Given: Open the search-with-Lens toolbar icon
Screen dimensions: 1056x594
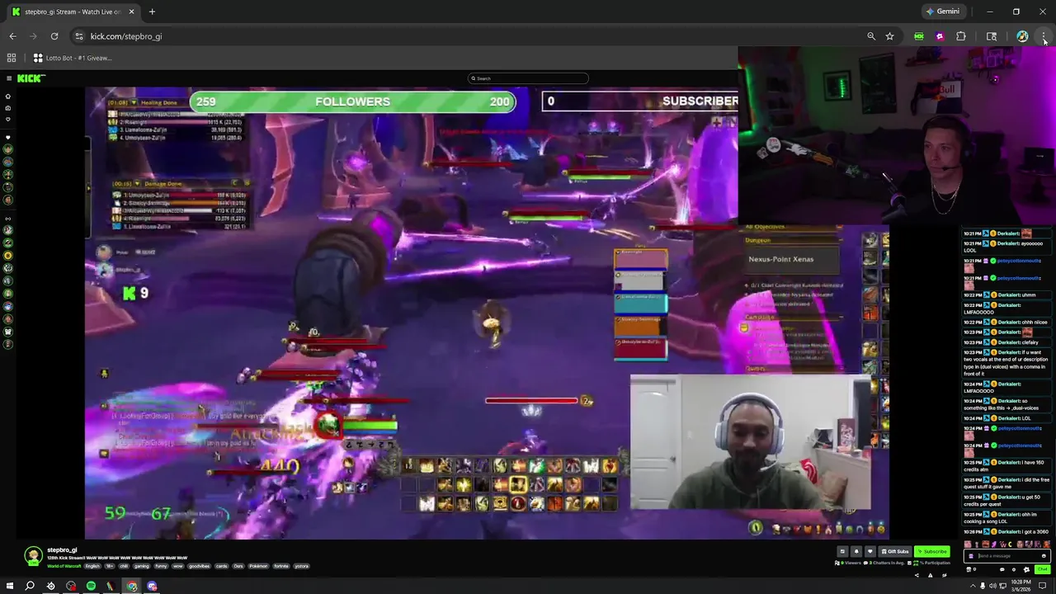Looking at the screenshot, I should point(992,36).
